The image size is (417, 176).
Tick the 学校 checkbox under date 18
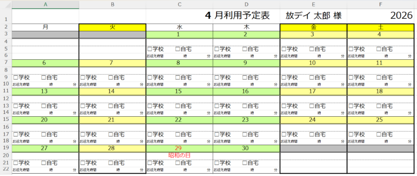[x=351, y=106]
